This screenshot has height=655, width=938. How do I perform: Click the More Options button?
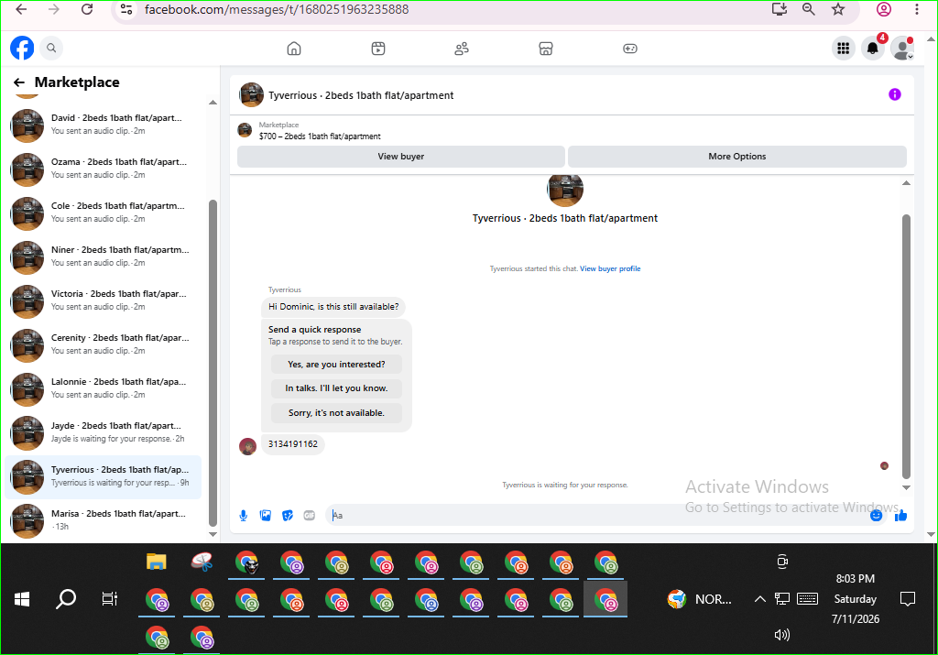coord(737,156)
